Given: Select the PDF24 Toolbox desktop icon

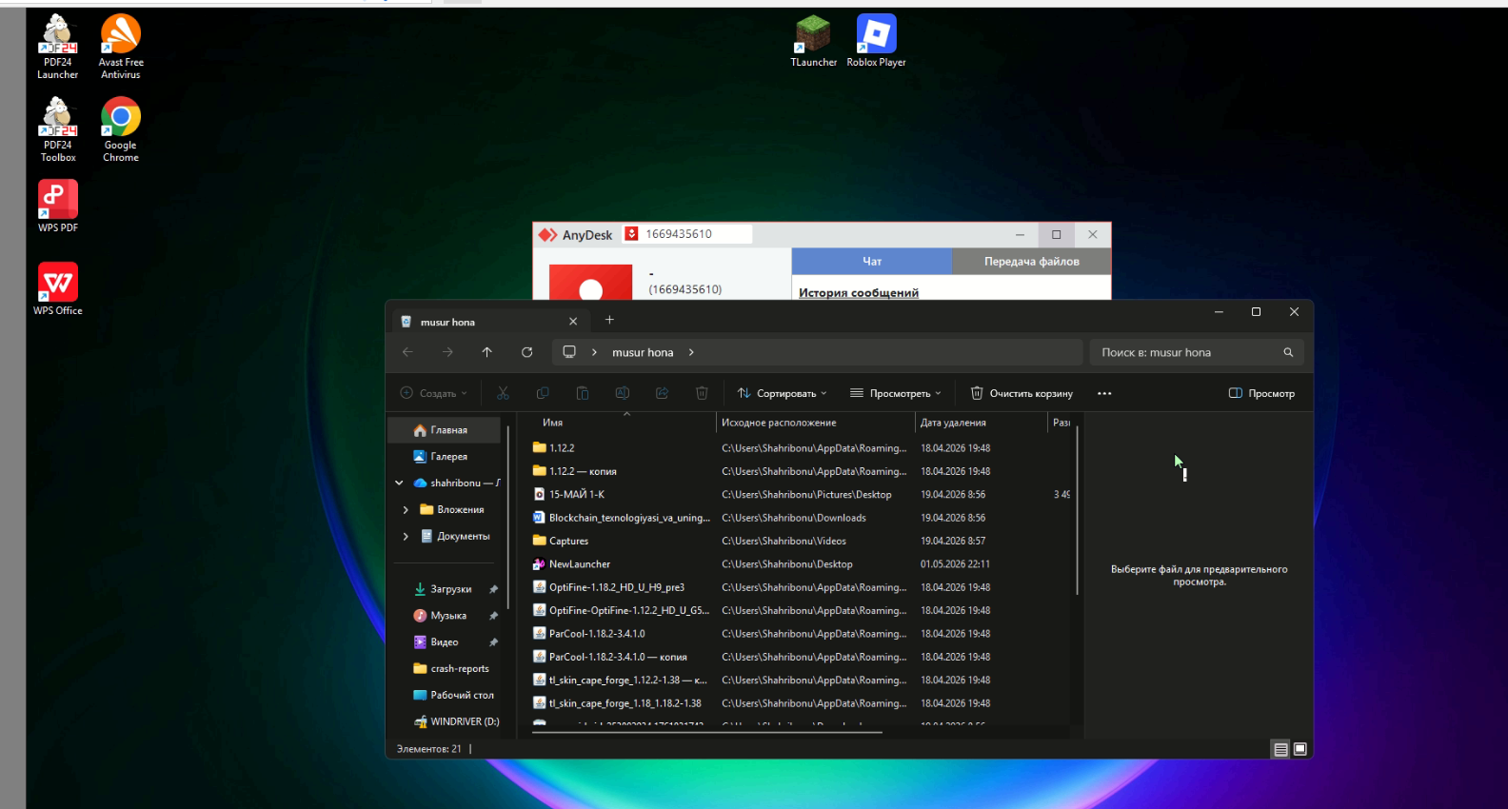Looking at the screenshot, I should (57, 129).
